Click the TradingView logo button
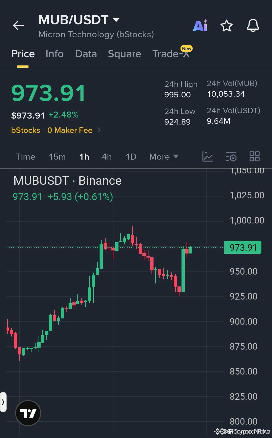 pyautogui.click(x=28, y=413)
